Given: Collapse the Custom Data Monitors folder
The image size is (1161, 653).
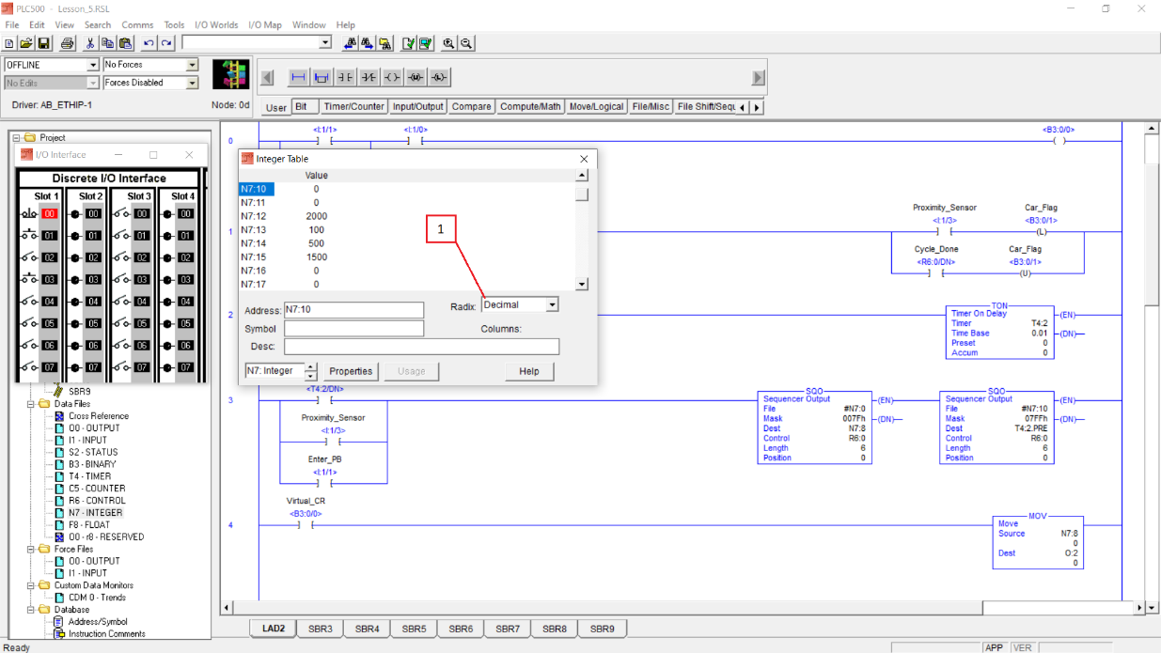Looking at the screenshot, I should 30,585.
